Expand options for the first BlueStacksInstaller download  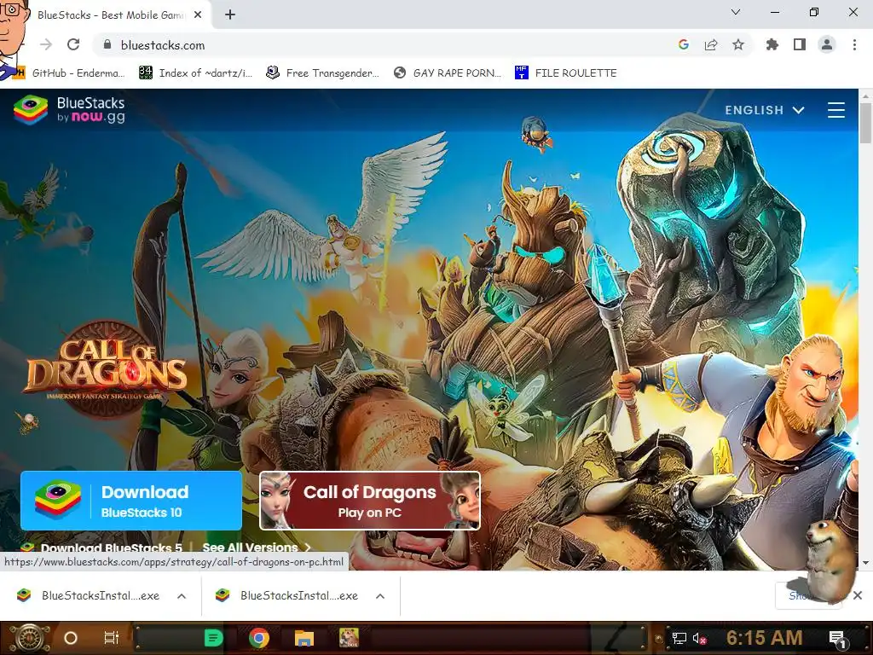(x=182, y=596)
